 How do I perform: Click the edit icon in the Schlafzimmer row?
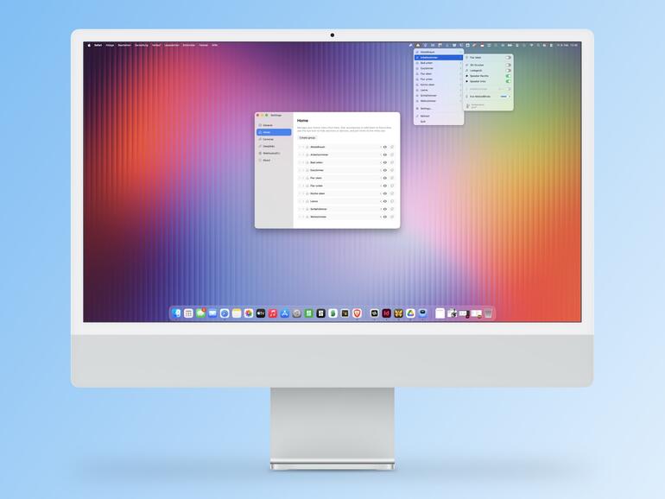(392, 209)
